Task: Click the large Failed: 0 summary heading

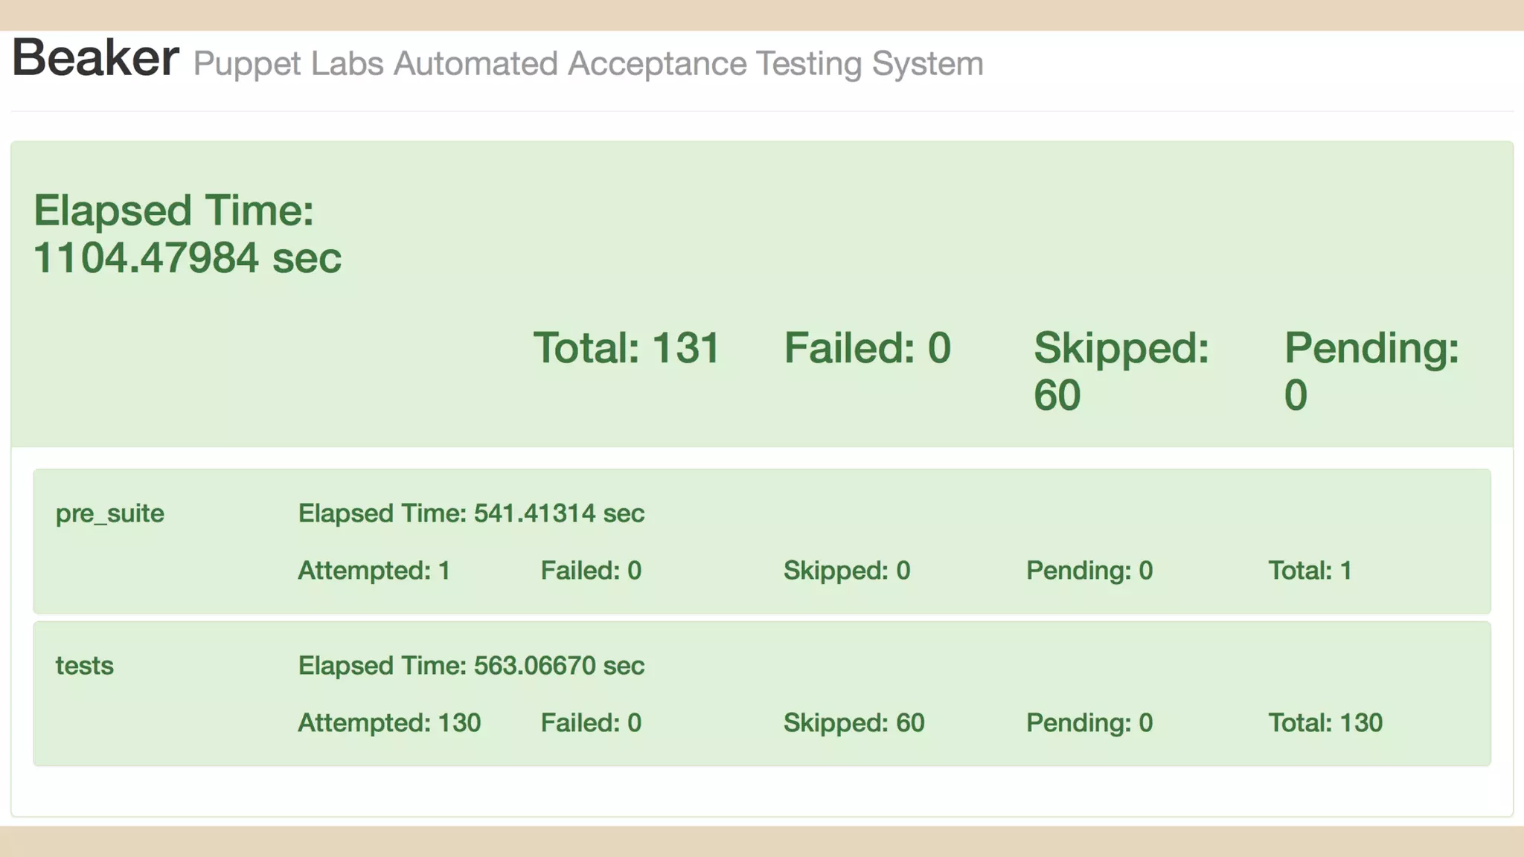Action: pyautogui.click(x=868, y=348)
